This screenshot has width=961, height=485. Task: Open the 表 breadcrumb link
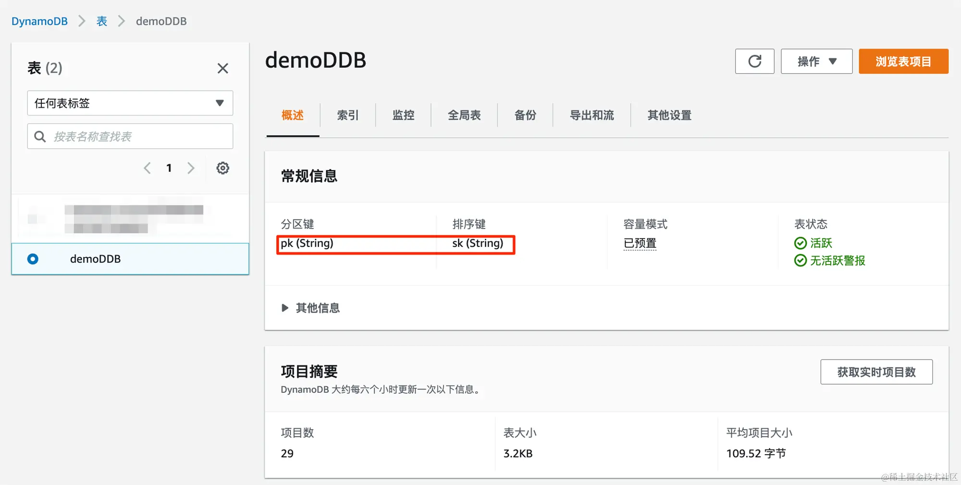[x=102, y=21]
